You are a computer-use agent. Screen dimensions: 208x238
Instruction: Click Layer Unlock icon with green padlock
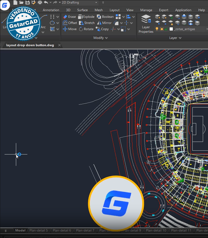(x=171, y=16)
